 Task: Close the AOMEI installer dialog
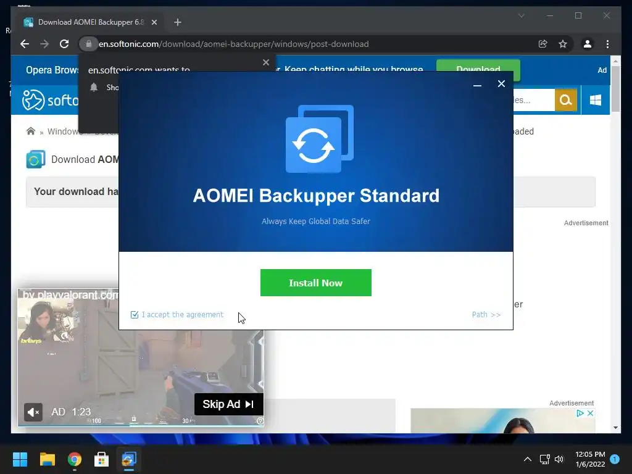[x=501, y=84]
